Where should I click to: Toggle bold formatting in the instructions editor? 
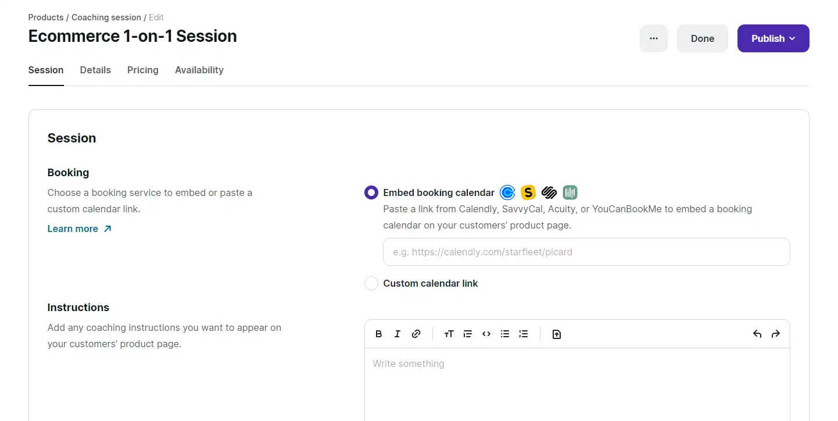point(379,334)
